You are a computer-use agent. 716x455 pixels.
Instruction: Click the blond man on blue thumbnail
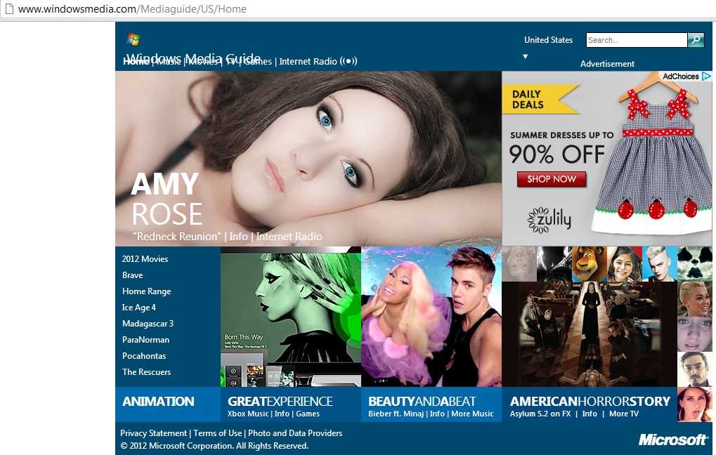pyautogui.click(x=659, y=264)
